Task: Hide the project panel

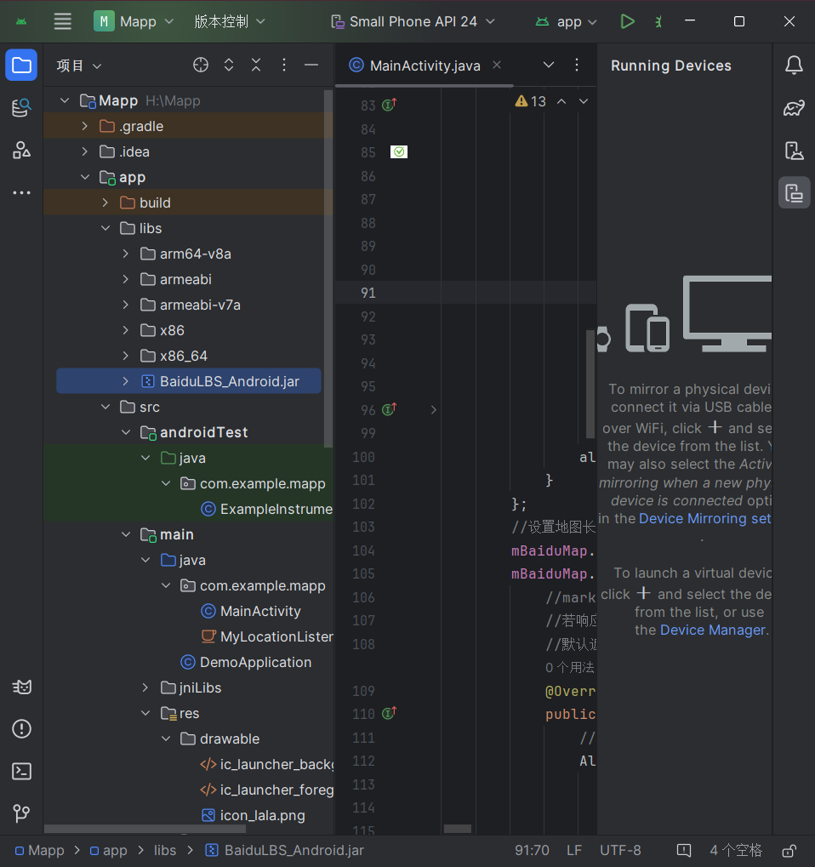Action: [x=311, y=66]
